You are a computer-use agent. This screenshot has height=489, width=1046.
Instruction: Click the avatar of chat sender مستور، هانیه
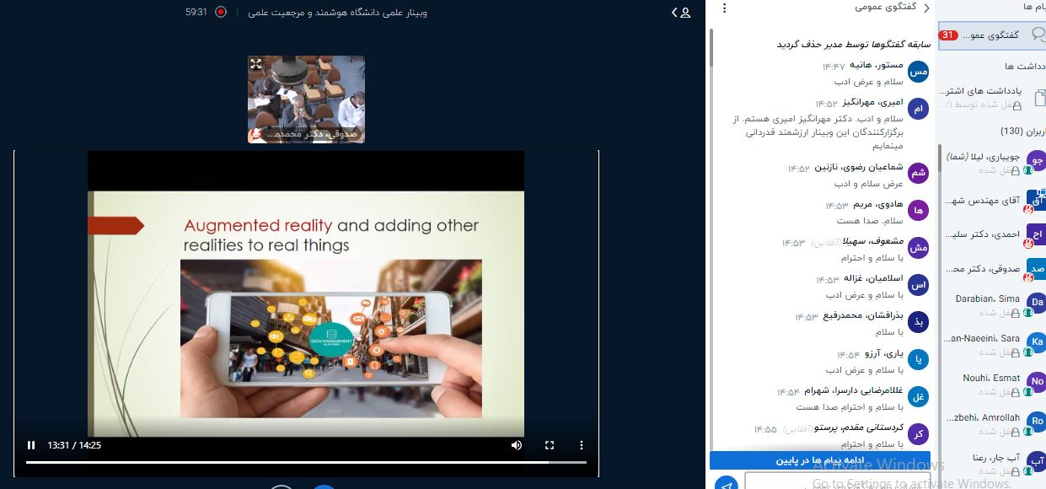(918, 72)
